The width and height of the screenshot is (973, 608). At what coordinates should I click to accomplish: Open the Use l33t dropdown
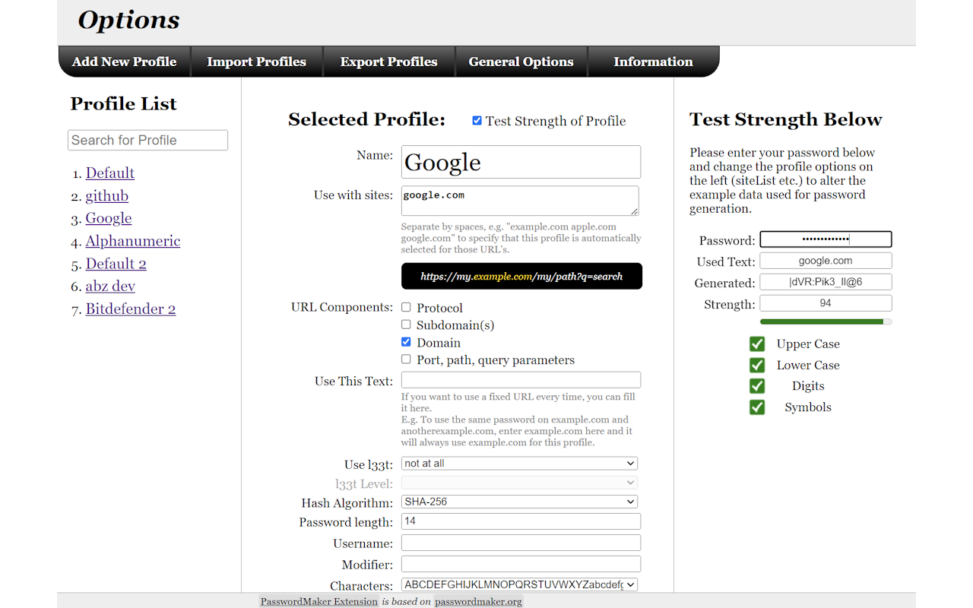point(519,463)
